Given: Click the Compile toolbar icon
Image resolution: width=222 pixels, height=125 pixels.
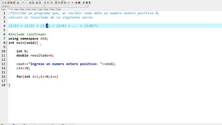Looking at the screenshot, I should (x=56, y=2).
